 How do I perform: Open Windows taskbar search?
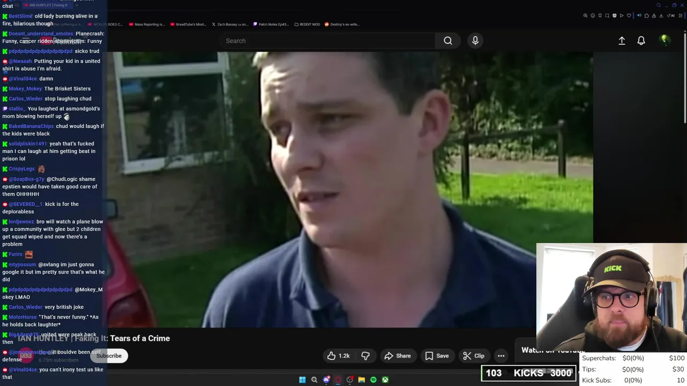(x=314, y=380)
